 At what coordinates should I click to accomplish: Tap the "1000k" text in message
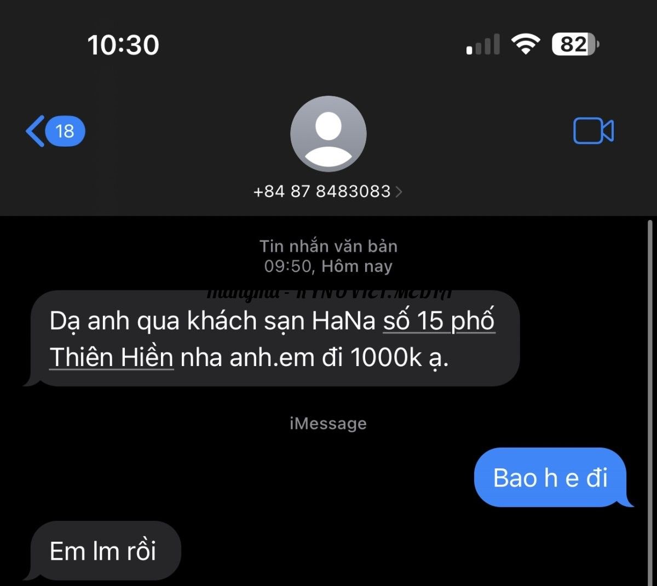[386, 357]
